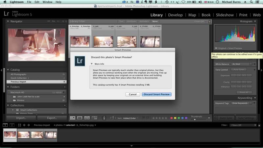Cancel the Smart Preview dialog
Screen dimensions: 263x148
coord(132,94)
